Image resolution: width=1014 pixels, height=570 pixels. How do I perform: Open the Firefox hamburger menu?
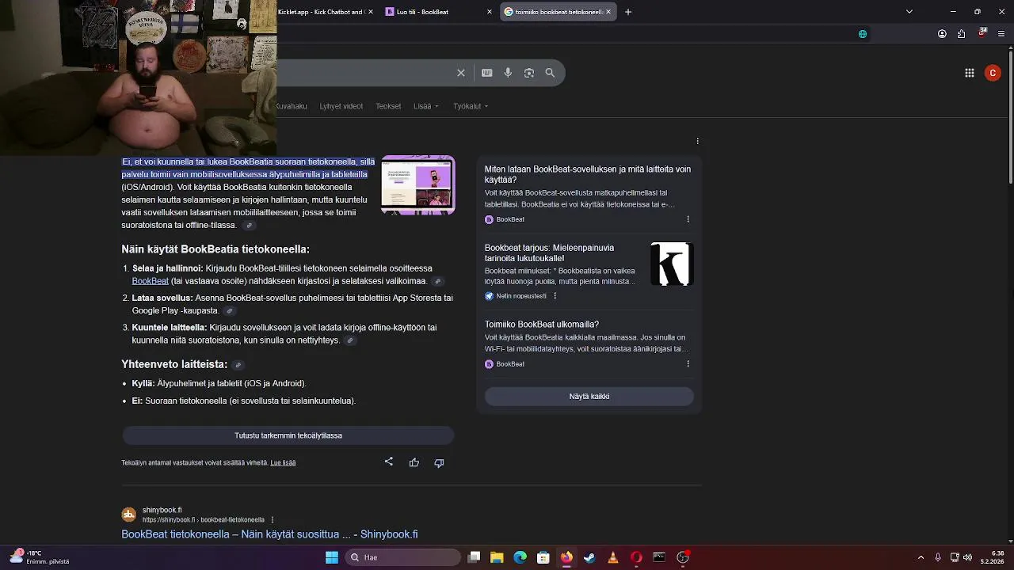point(1002,34)
